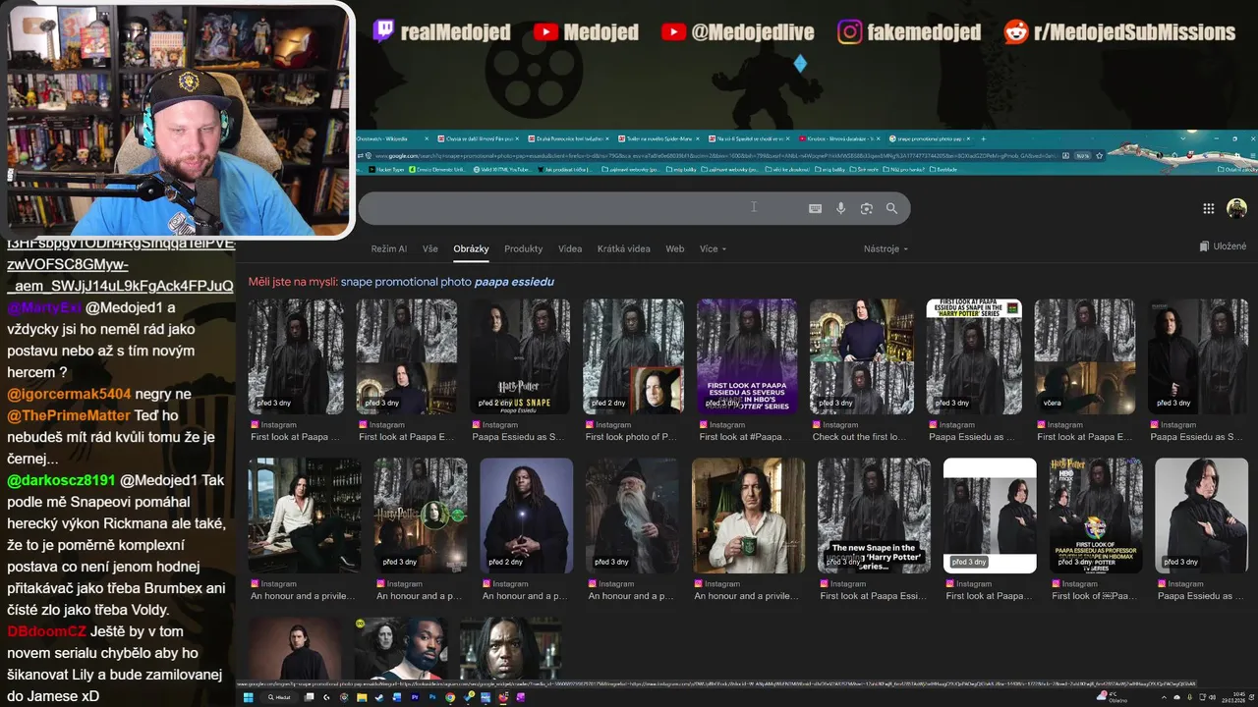Click the bookmark star in address bar
Screen dimensions: 1258x707
click(x=1099, y=155)
